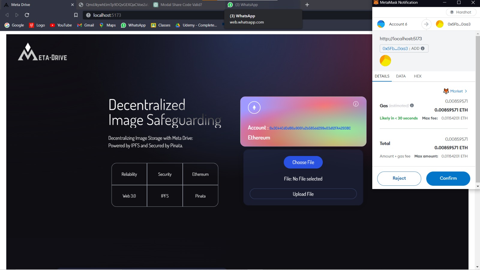Open the WhatsApp bookmark

point(133,25)
